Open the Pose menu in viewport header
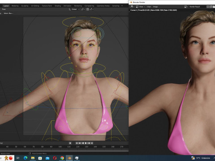The image size is (215, 161). 4,9
